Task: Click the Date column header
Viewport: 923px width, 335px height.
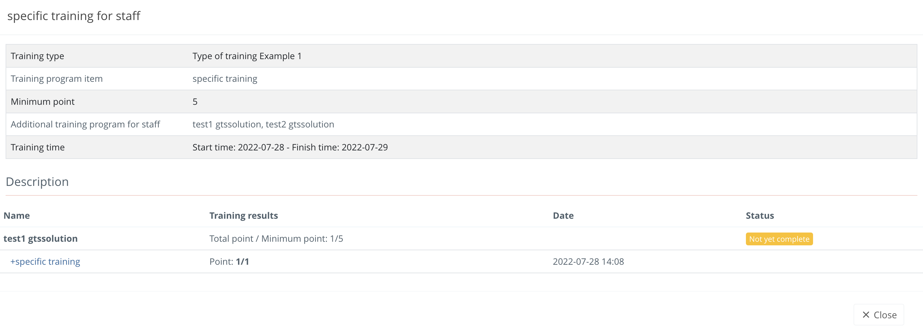Action: coord(563,215)
